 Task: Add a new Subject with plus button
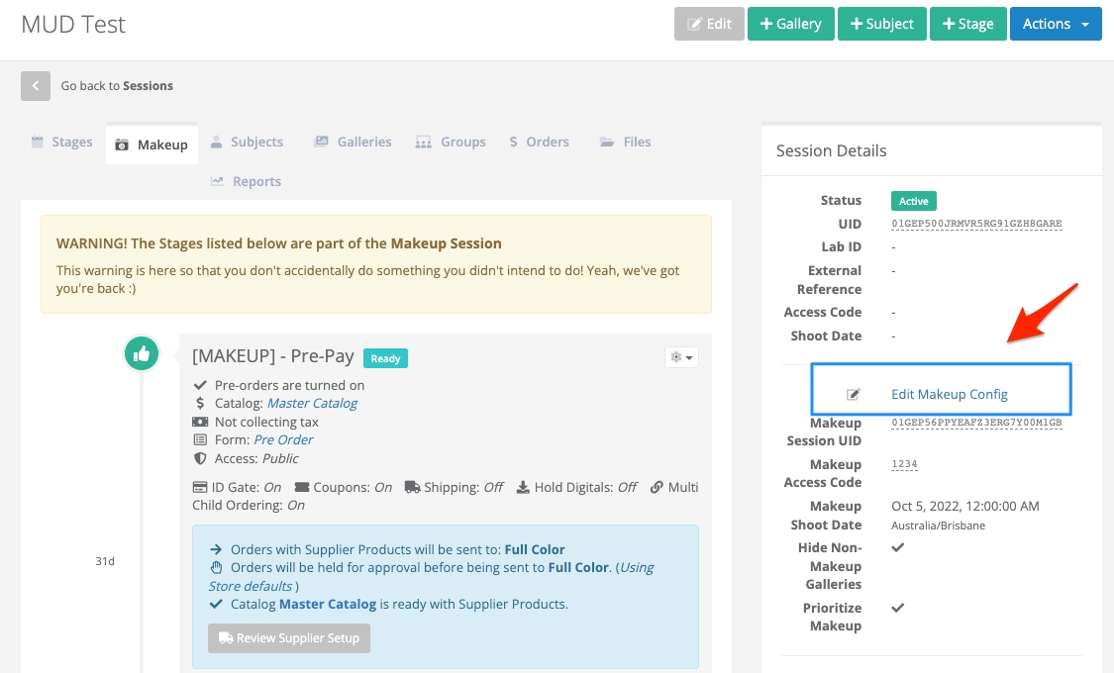(x=881, y=24)
